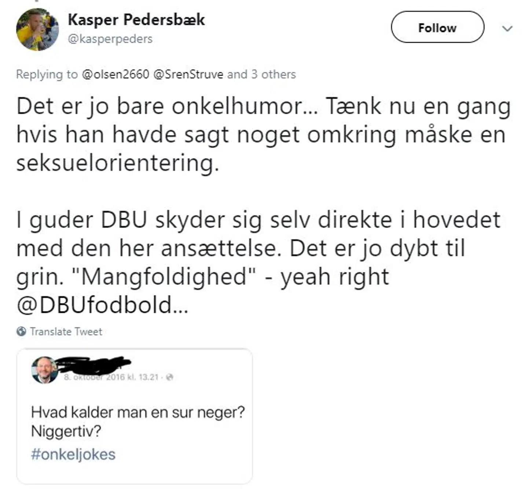Select the #onkeljokes hashtag
Screen dimensions: 528x489
pos(73,454)
